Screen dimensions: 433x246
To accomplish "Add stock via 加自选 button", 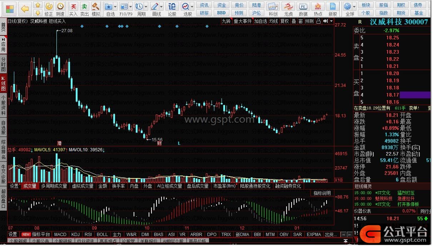I will click(261, 21).
